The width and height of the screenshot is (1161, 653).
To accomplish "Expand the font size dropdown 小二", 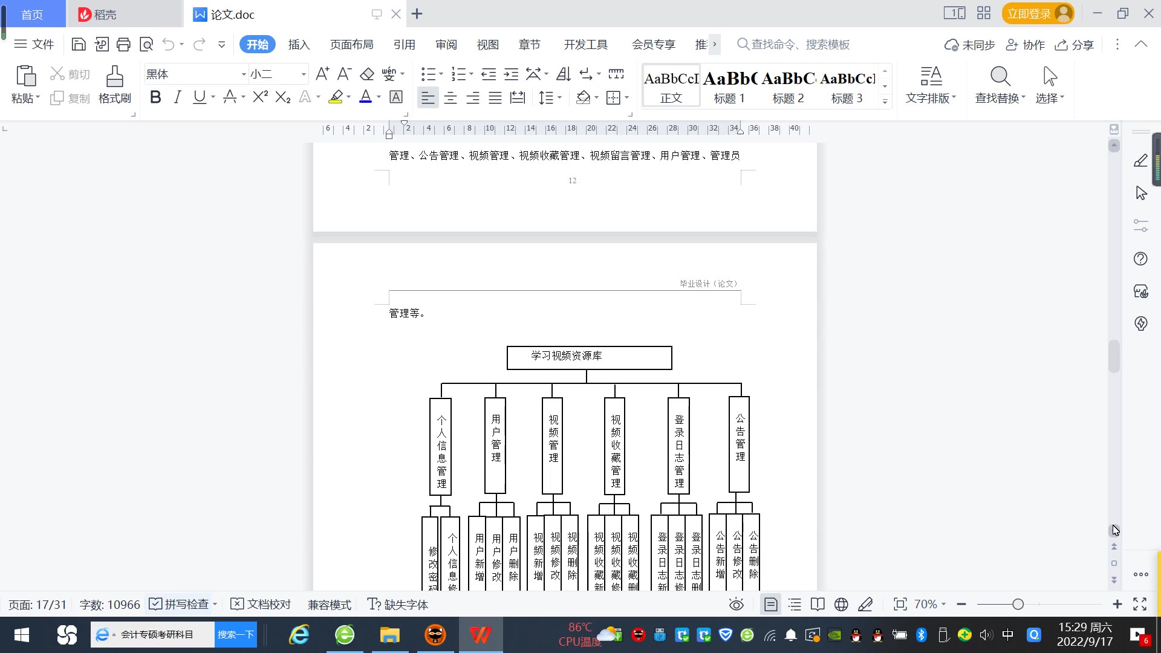I will click(x=304, y=74).
